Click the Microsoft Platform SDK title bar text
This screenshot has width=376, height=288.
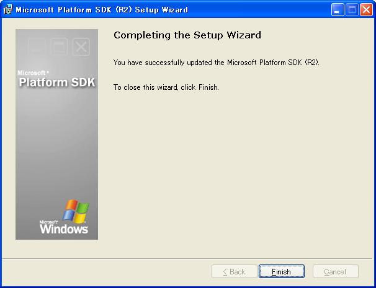pos(101,10)
